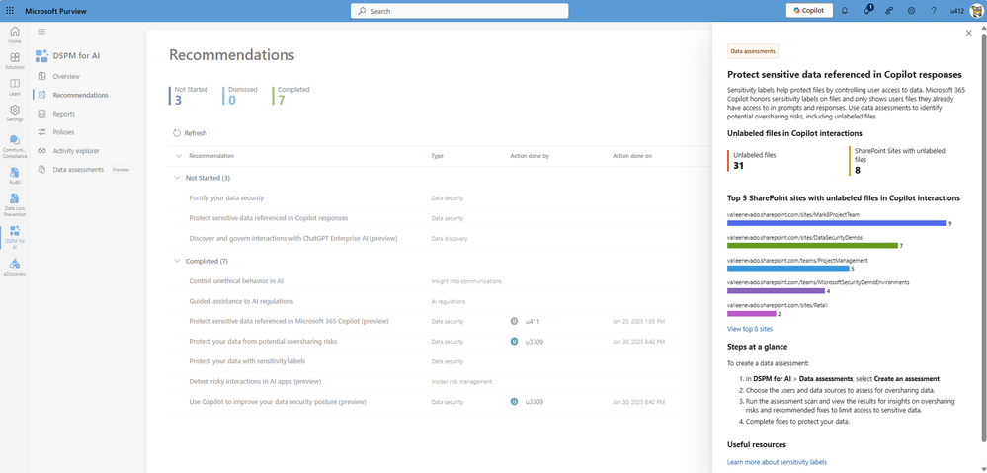The height and width of the screenshot is (473, 987).
Task: Click the Unlabeled files value 31
Action: 739,165
